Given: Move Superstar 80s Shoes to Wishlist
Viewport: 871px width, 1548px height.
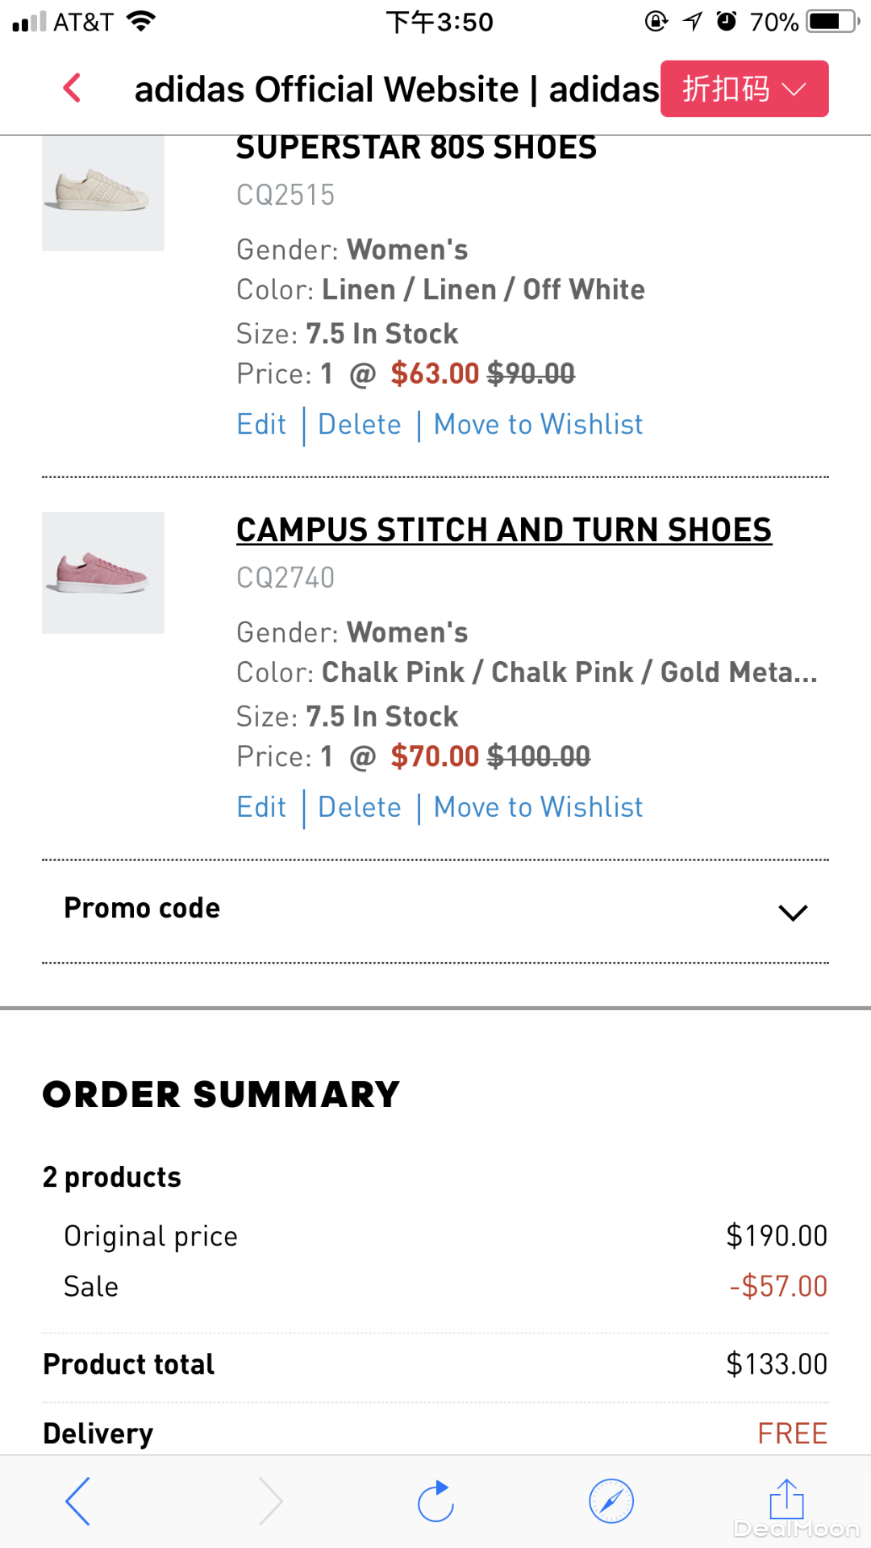Looking at the screenshot, I should click(538, 424).
